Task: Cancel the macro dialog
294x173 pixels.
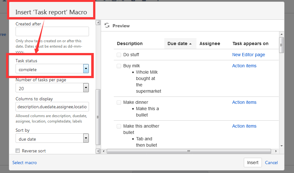Action: [x=271, y=163]
